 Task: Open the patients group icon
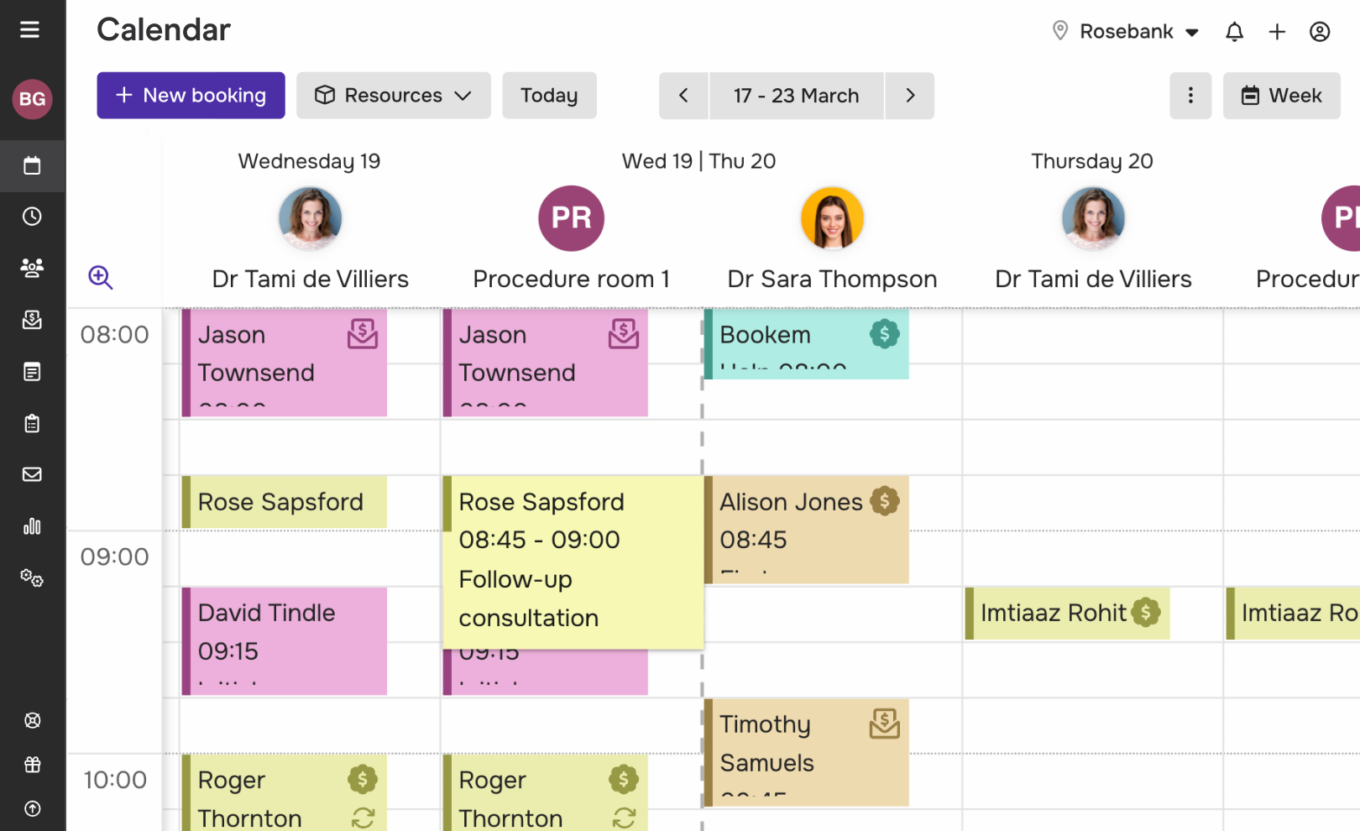[x=32, y=268]
